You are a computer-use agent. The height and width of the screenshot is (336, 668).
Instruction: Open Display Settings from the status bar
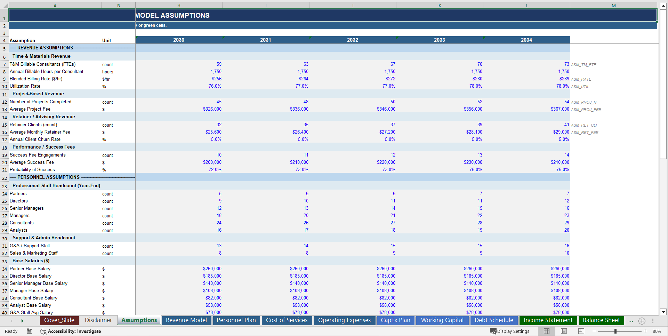click(510, 331)
